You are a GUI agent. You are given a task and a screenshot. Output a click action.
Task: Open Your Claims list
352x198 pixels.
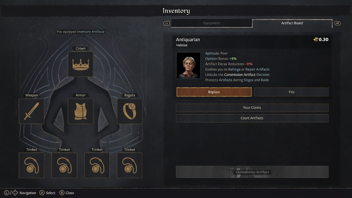[252, 108]
